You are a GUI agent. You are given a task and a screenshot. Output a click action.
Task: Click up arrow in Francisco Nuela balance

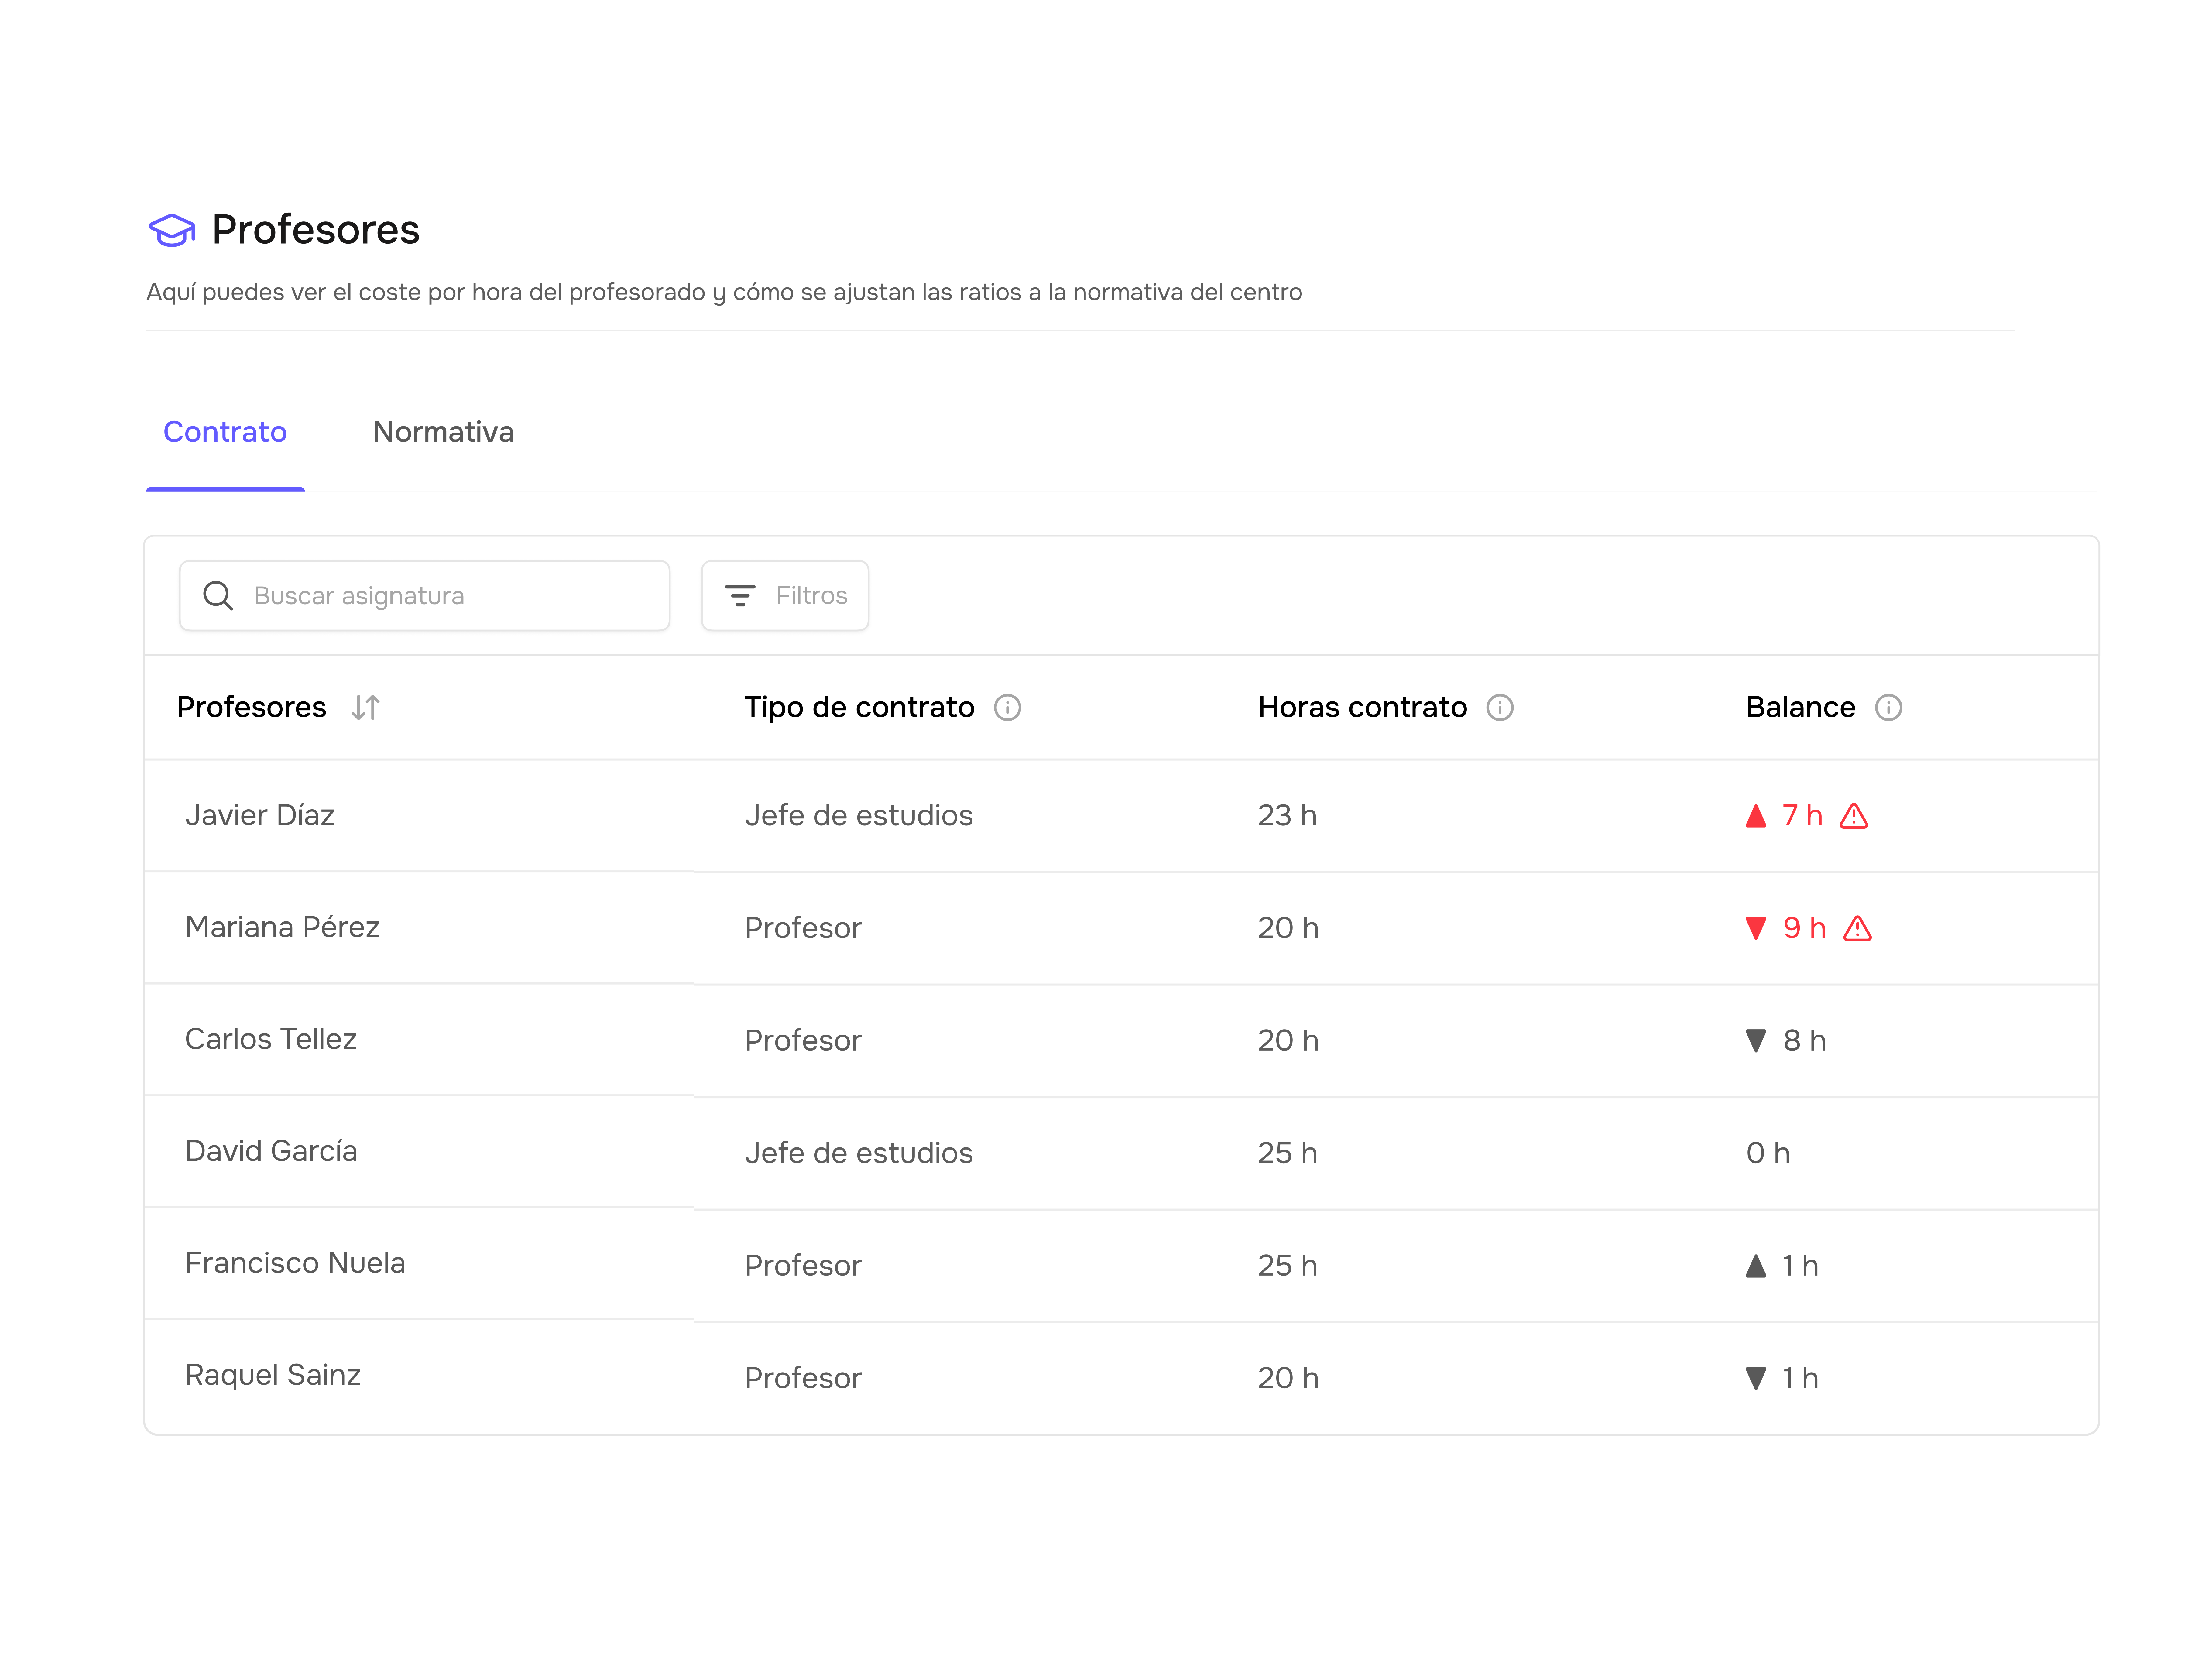click(1756, 1266)
